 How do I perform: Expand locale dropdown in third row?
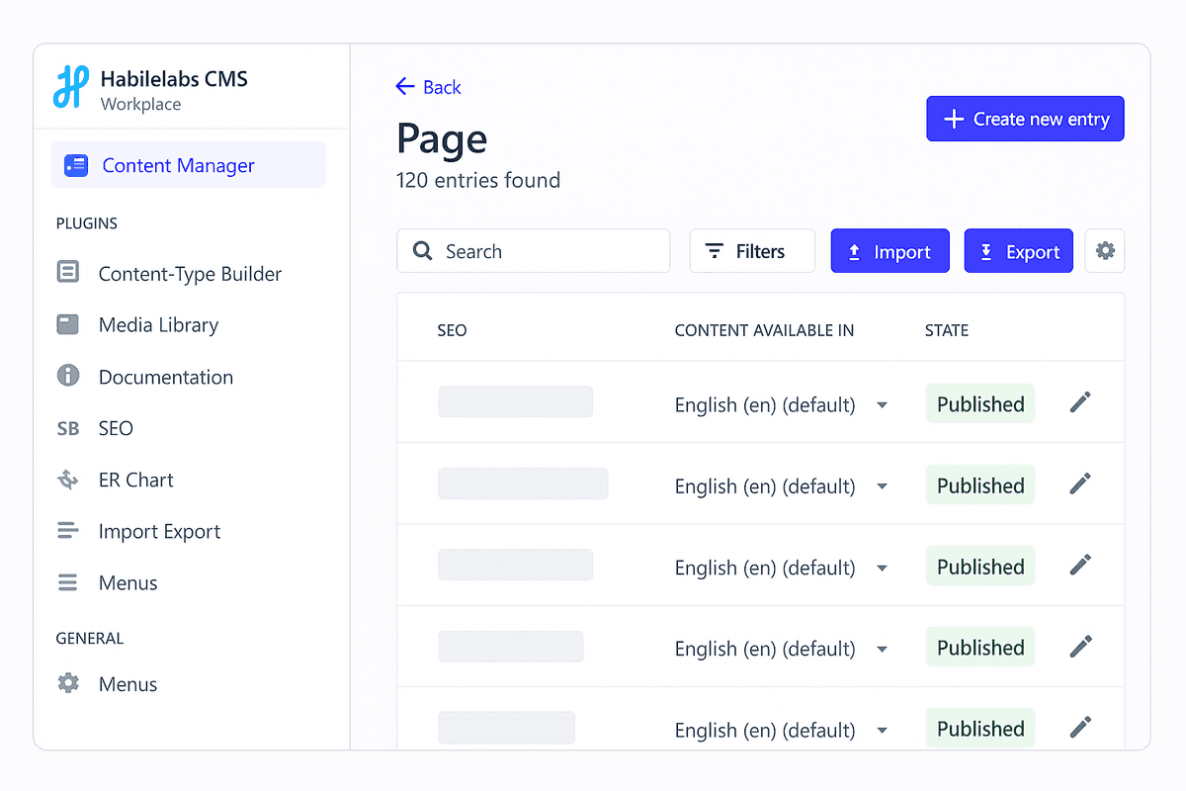(883, 568)
